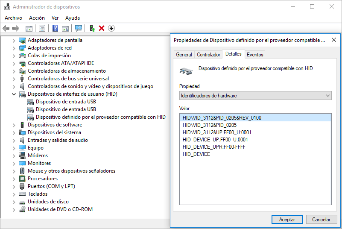Click the Controladoras de bus serie universal icon
This screenshot has height=229, width=342.
click(x=22, y=79)
